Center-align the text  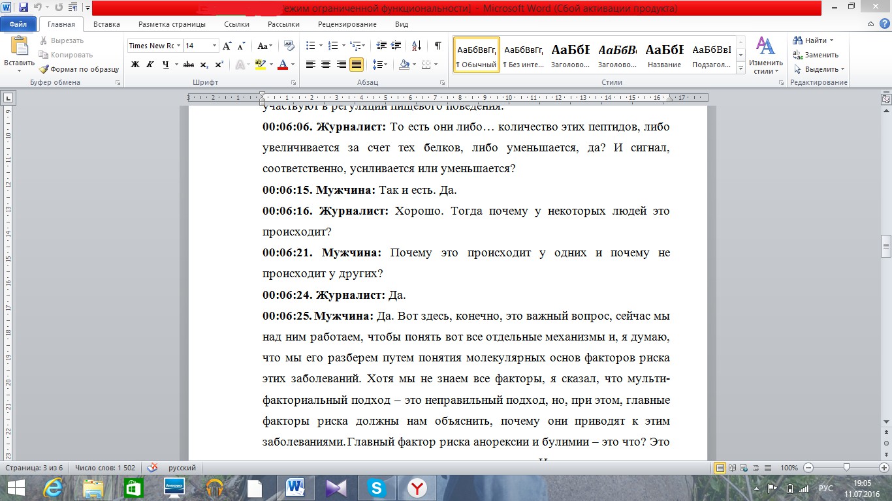pyautogui.click(x=326, y=65)
